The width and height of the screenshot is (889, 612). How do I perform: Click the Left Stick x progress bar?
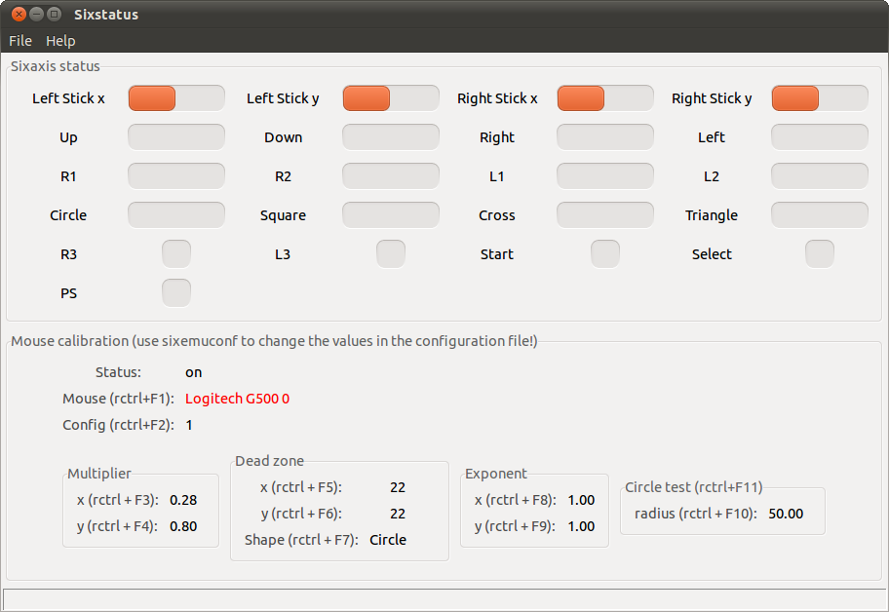tap(176, 98)
